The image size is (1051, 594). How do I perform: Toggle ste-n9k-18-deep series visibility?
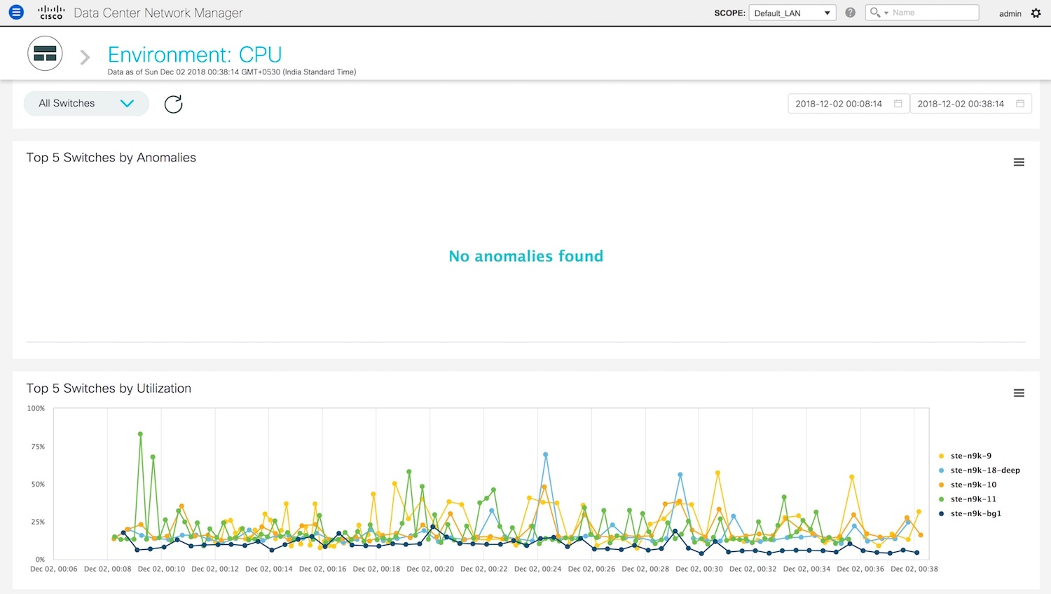(x=984, y=471)
